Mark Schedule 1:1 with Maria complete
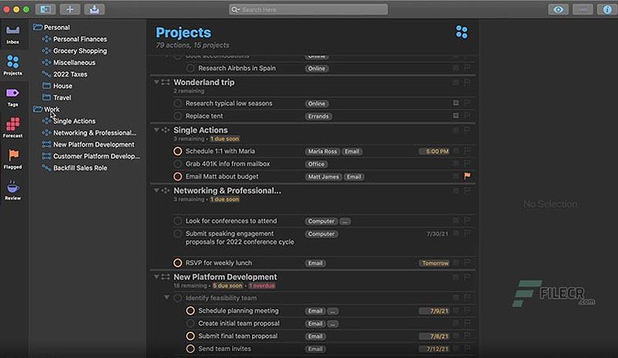The image size is (618, 358). pos(177,151)
